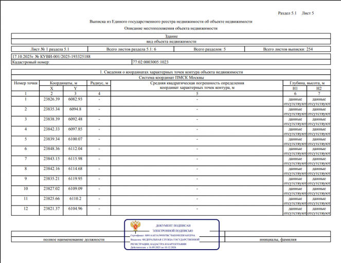Image resolution: width=341 pixels, height=263 pixels.
Task: Click the section 1 heading about coordinate points
Action: point(171,72)
